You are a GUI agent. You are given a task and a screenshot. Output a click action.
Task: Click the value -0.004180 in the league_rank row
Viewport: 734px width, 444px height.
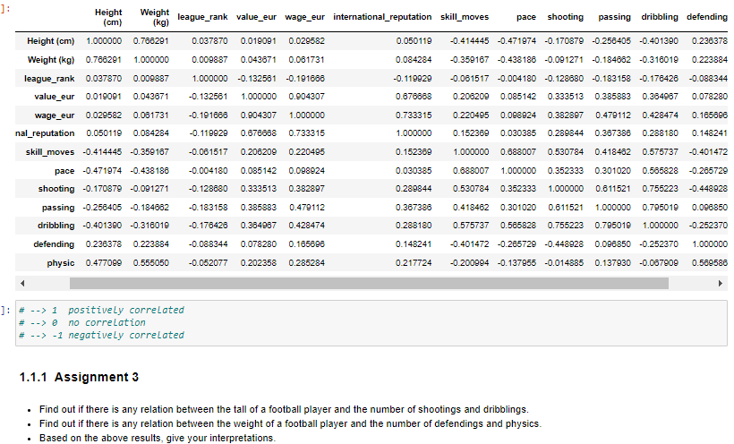516,79
